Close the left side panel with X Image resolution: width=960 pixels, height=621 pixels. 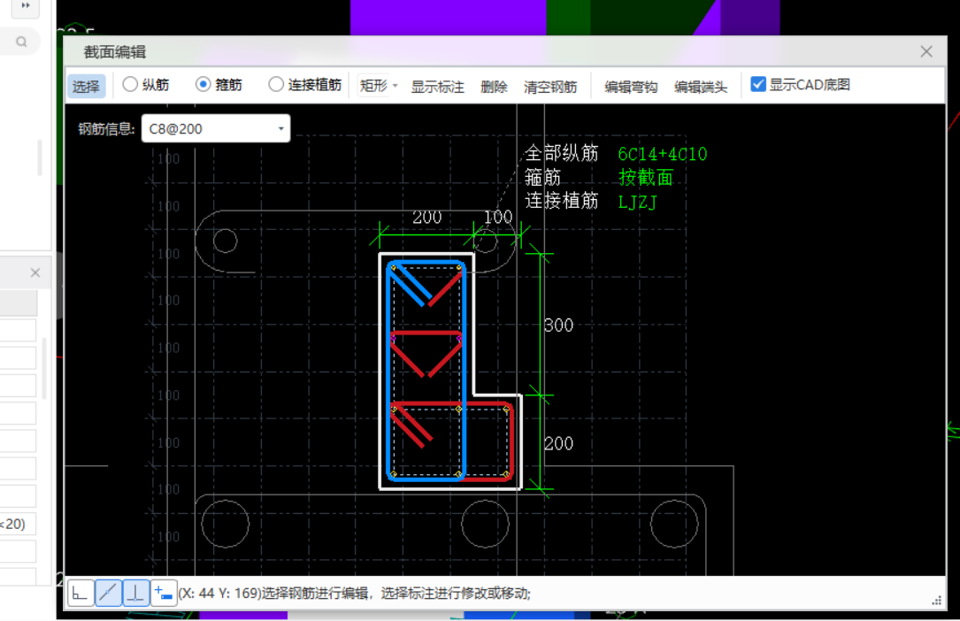pyautogui.click(x=35, y=272)
